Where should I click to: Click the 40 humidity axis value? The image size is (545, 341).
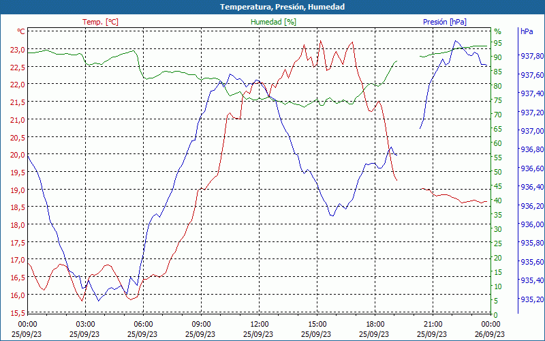pyautogui.click(x=498, y=201)
